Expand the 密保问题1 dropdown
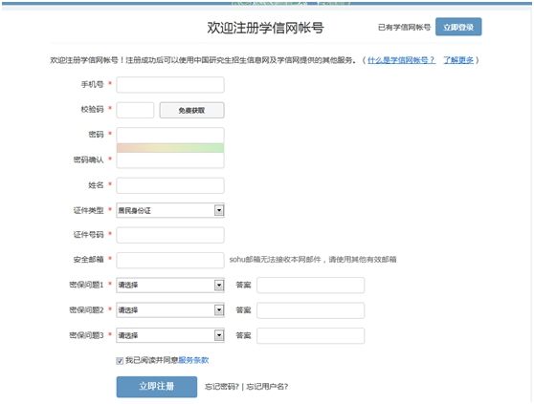The width and height of the screenshot is (534, 404). (x=170, y=285)
